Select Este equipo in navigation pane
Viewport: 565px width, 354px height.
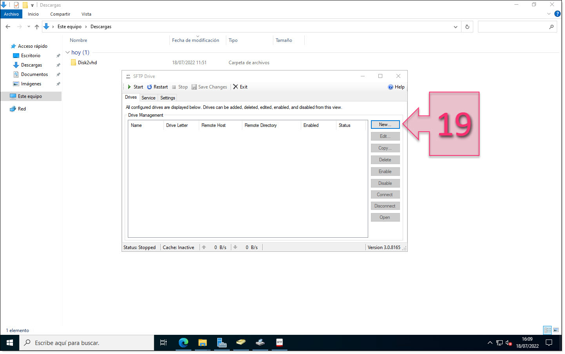tap(31, 96)
